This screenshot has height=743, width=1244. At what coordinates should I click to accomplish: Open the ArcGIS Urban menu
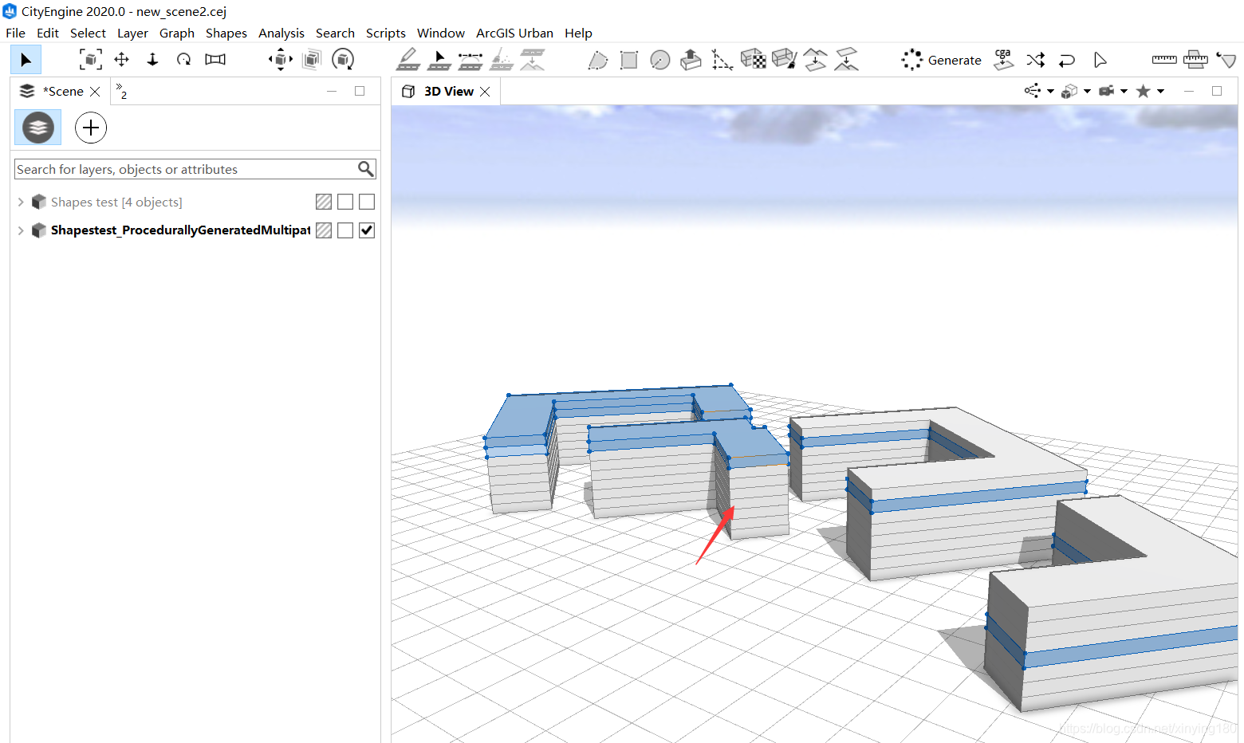(514, 33)
